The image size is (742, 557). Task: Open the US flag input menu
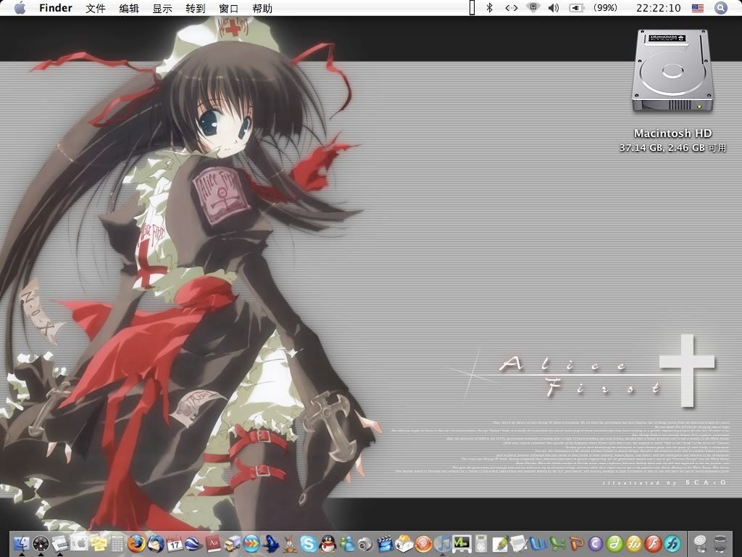[x=698, y=8]
